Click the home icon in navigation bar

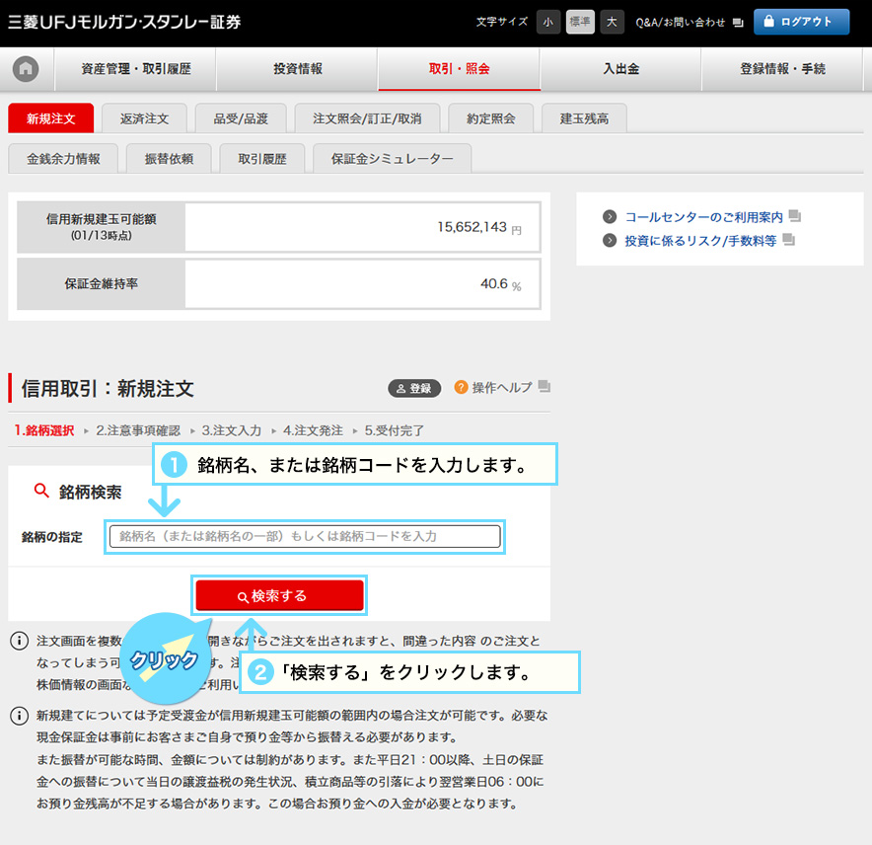[x=26, y=69]
